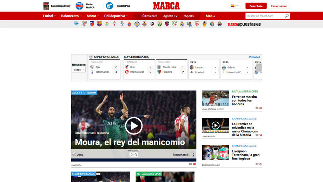Screen dimensions: 323x182
Task: Open the Liverpool-Tottenham final thumbnail
Action: [215, 152]
